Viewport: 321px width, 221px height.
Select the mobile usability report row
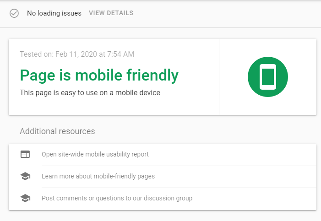click(x=163, y=155)
